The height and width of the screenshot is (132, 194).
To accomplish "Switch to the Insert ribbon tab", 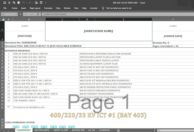I will point(23,8).
